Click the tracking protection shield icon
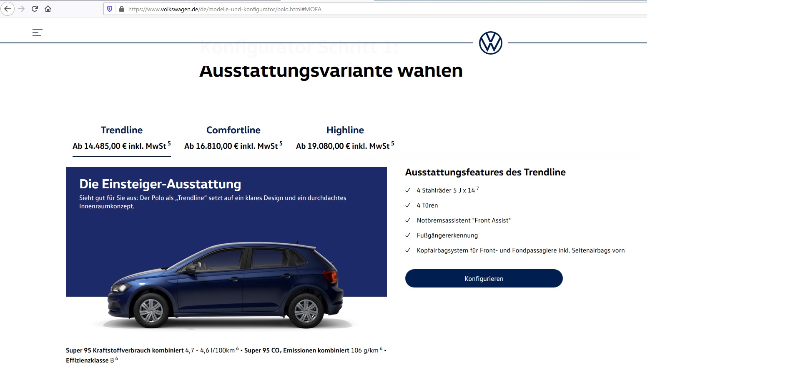The width and height of the screenshot is (798, 390). pyautogui.click(x=110, y=9)
